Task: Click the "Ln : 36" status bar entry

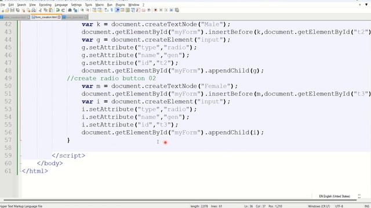Action: click(249, 206)
